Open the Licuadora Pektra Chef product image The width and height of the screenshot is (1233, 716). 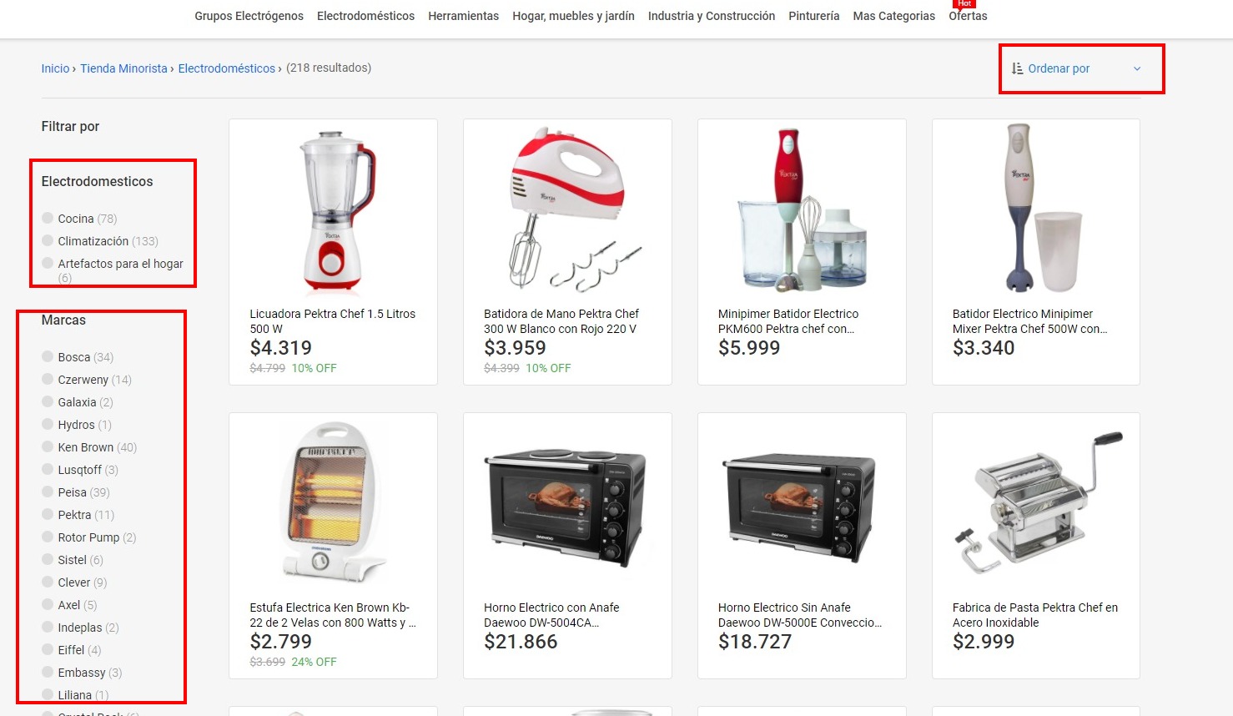pos(334,210)
